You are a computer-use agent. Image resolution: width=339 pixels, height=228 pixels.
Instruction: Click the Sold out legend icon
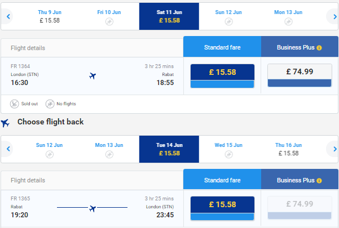(14, 104)
